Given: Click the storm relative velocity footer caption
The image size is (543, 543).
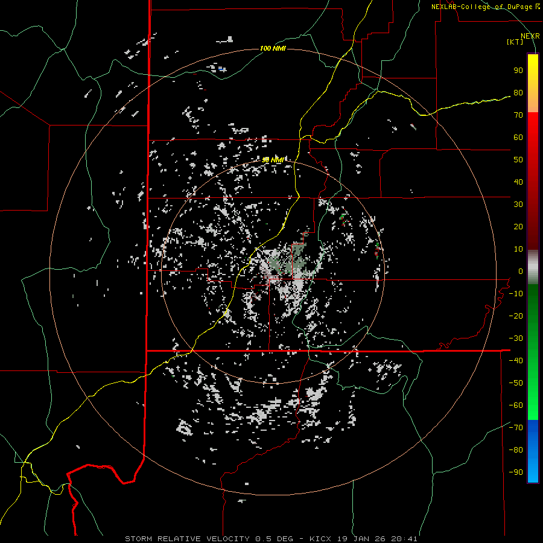Looking at the screenshot, I should [271, 539].
